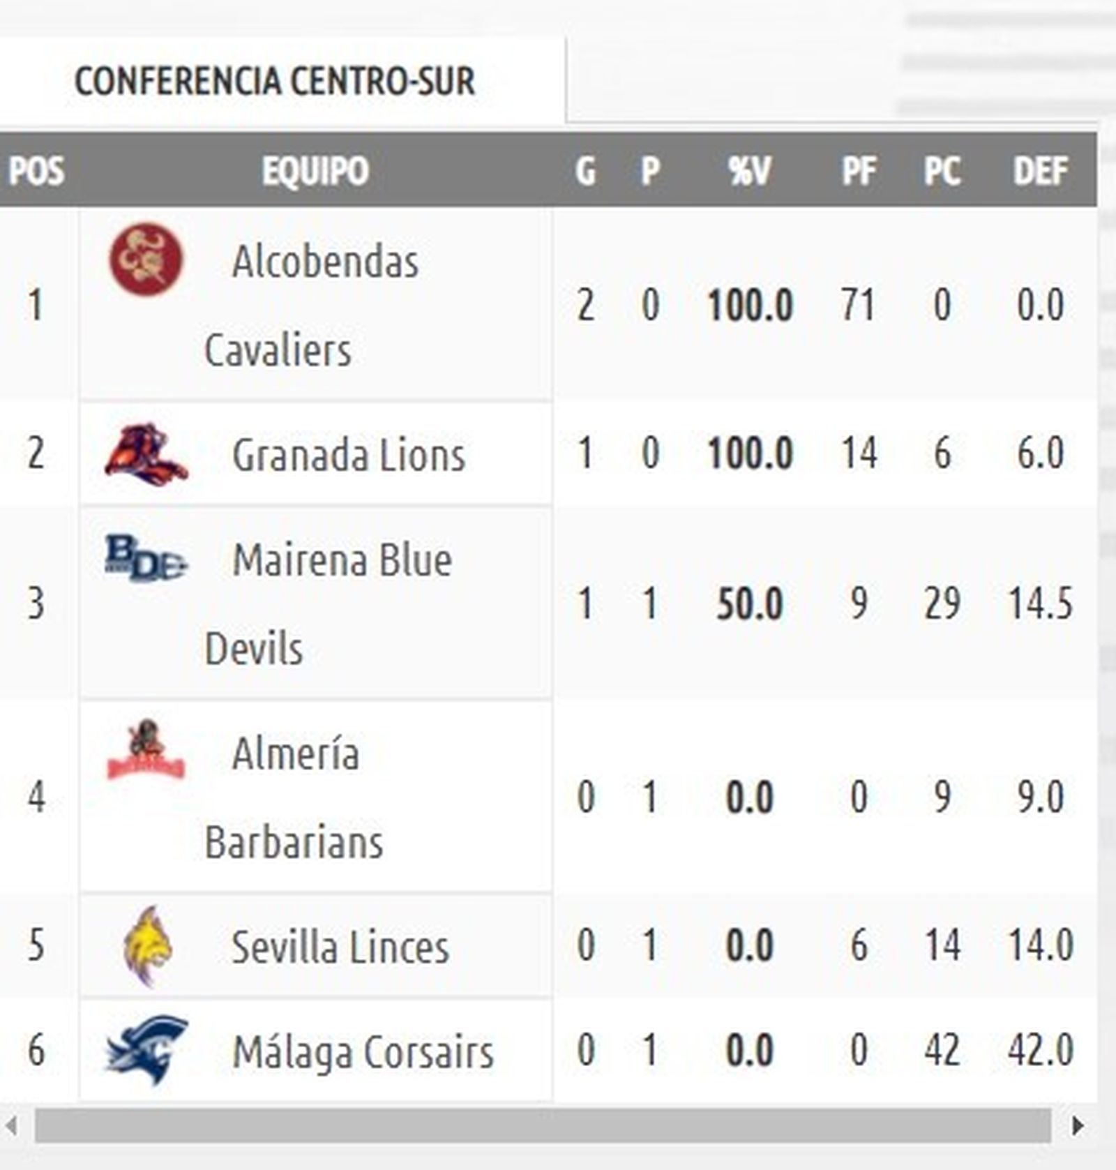1116x1170 pixels.
Task: Click the Sevilla Linces lynx logo
Action: click(x=146, y=946)
